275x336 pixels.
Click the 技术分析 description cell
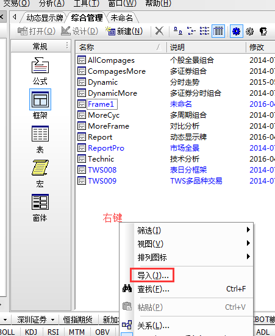(185, 159)
